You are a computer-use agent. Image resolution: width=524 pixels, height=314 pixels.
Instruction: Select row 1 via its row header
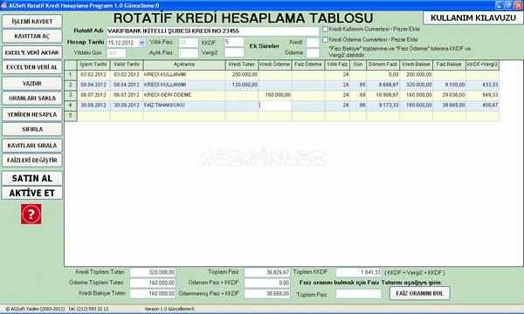71,75
